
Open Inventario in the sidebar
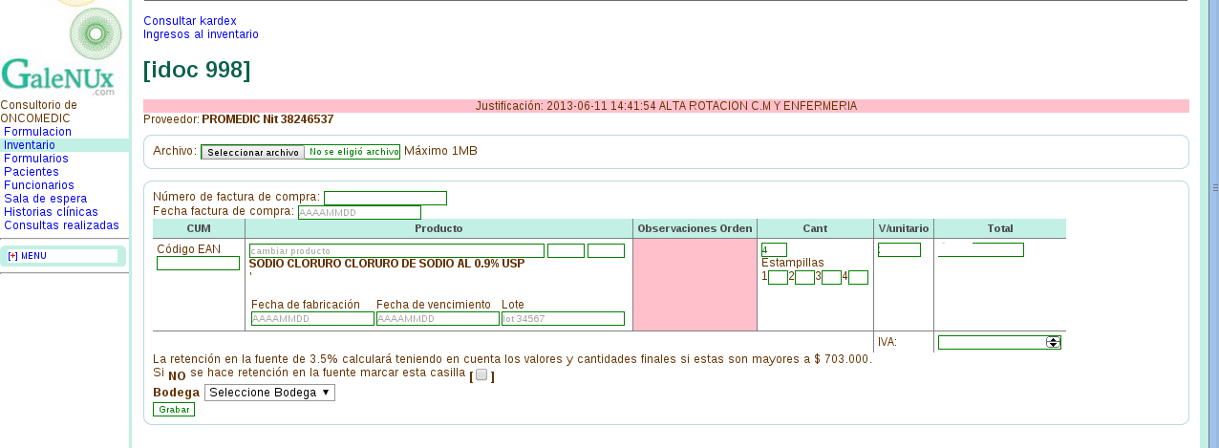click(x=30, y=145)
